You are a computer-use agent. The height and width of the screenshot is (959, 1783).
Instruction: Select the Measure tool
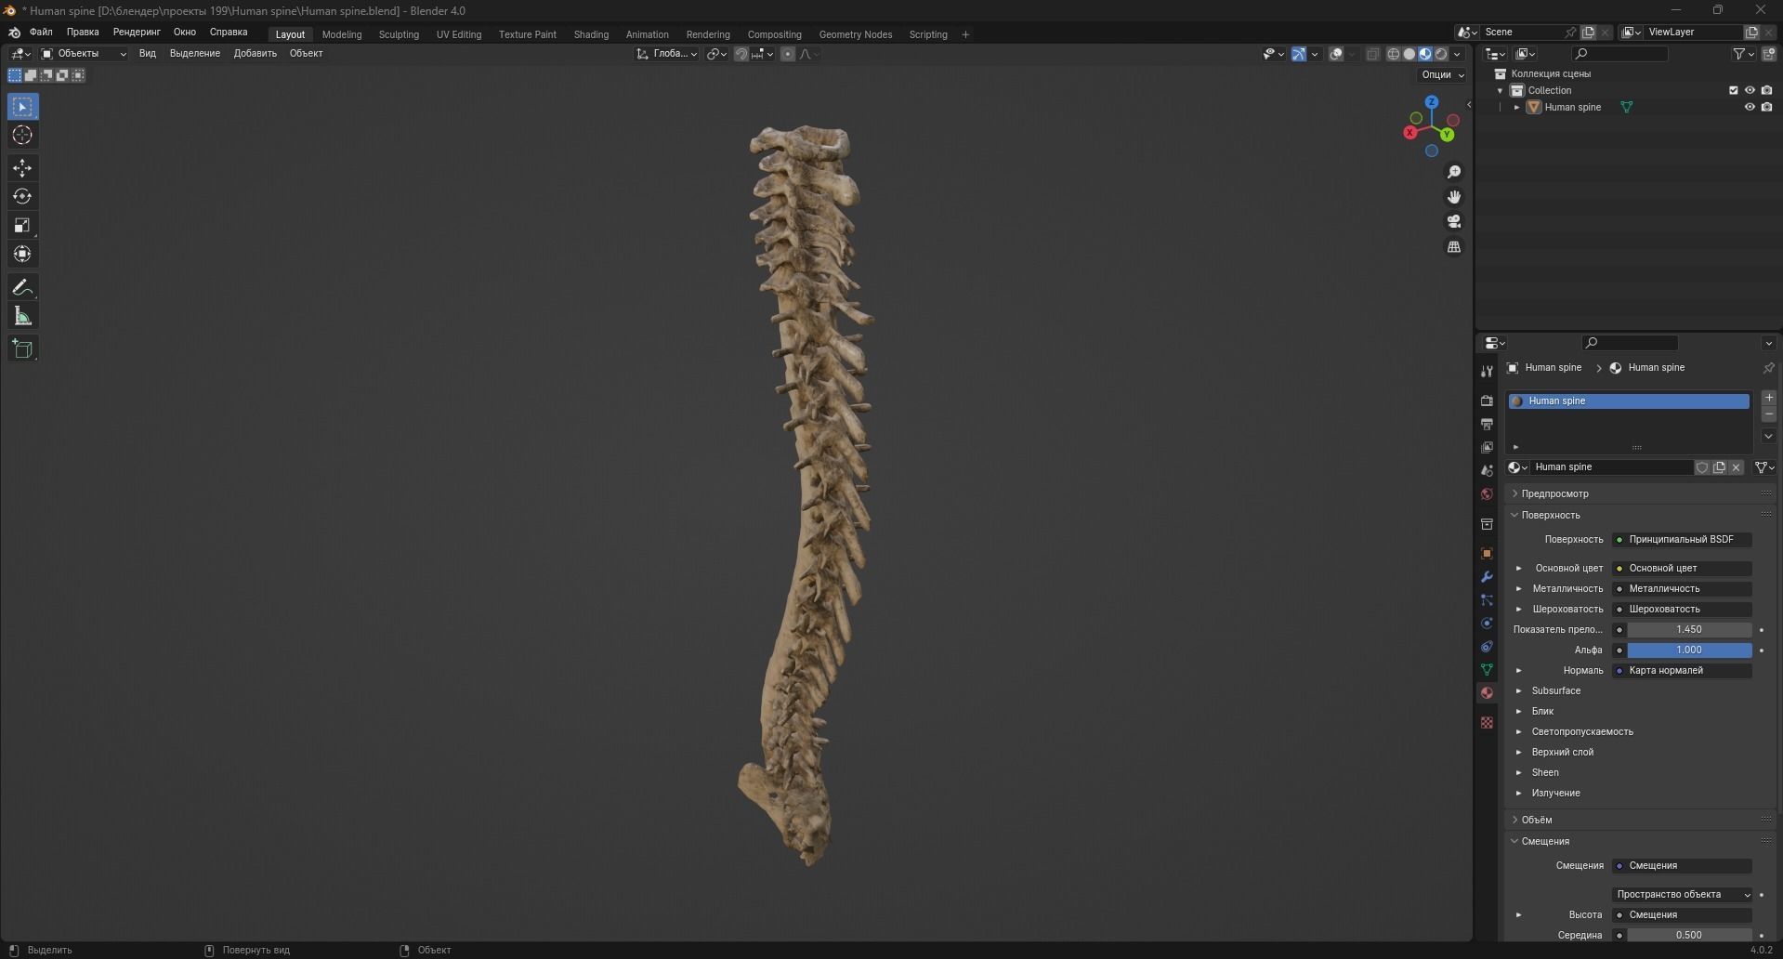tap(22, 315)
